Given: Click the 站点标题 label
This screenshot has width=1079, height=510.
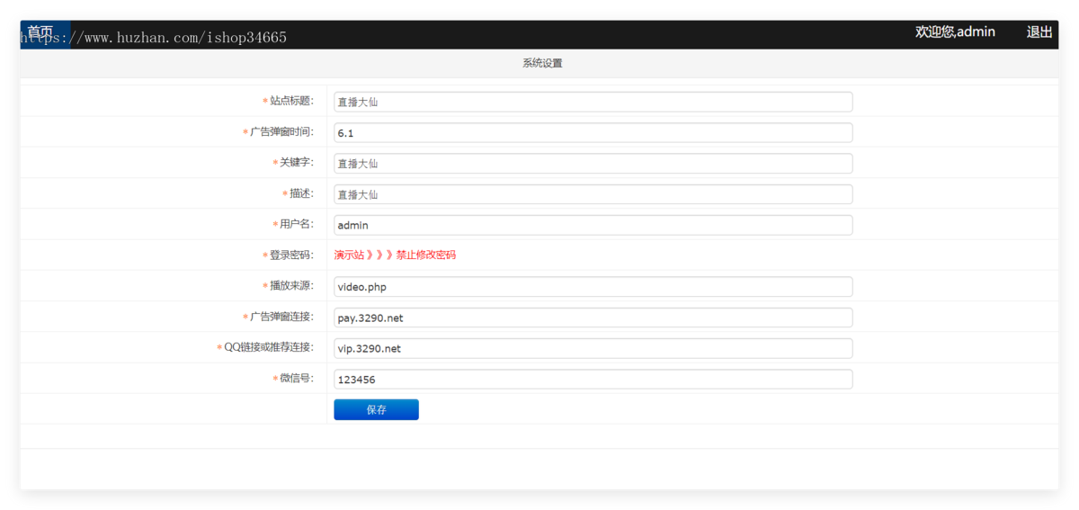Looking at the screenshot, I should 289,101.
